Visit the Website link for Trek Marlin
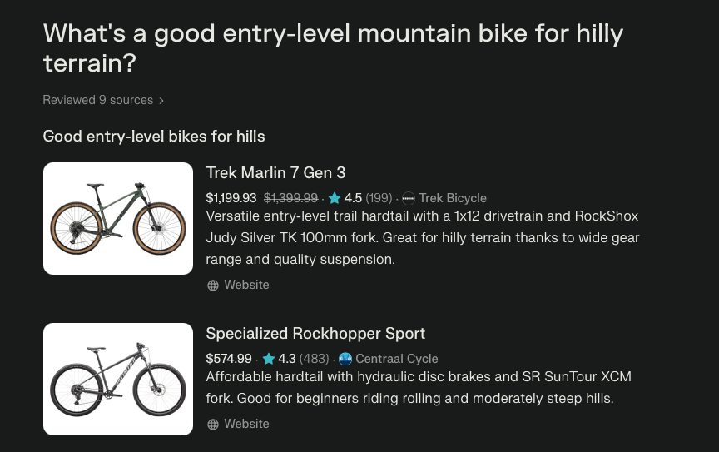The width and height of the screenshot is (719, 452). [x=246, y=285]
